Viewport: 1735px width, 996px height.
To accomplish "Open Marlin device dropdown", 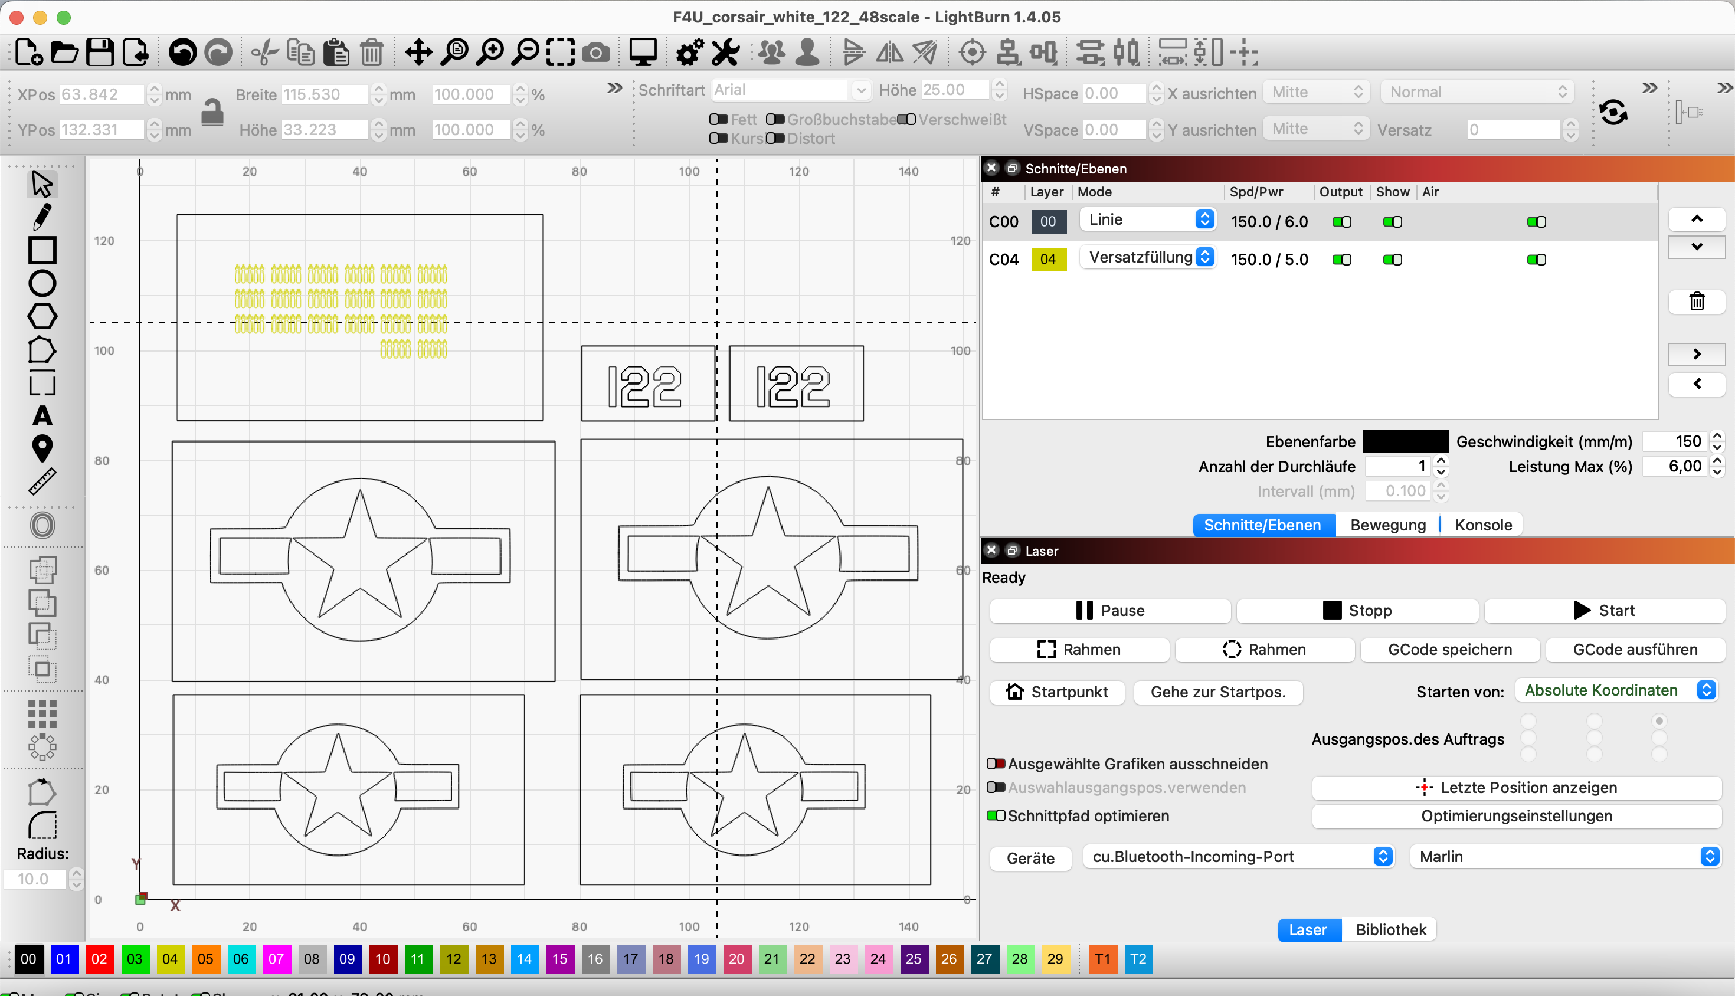I will (x=1565, y=856).
